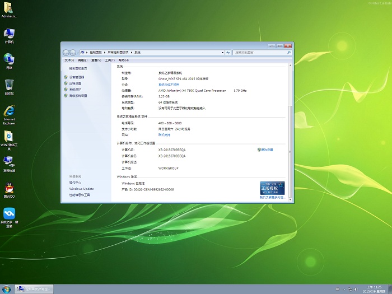The width and height of the screenshot is (392, 294).
Task: Open Device Manager (设备管理器) in sidebar
Action: 77,77
